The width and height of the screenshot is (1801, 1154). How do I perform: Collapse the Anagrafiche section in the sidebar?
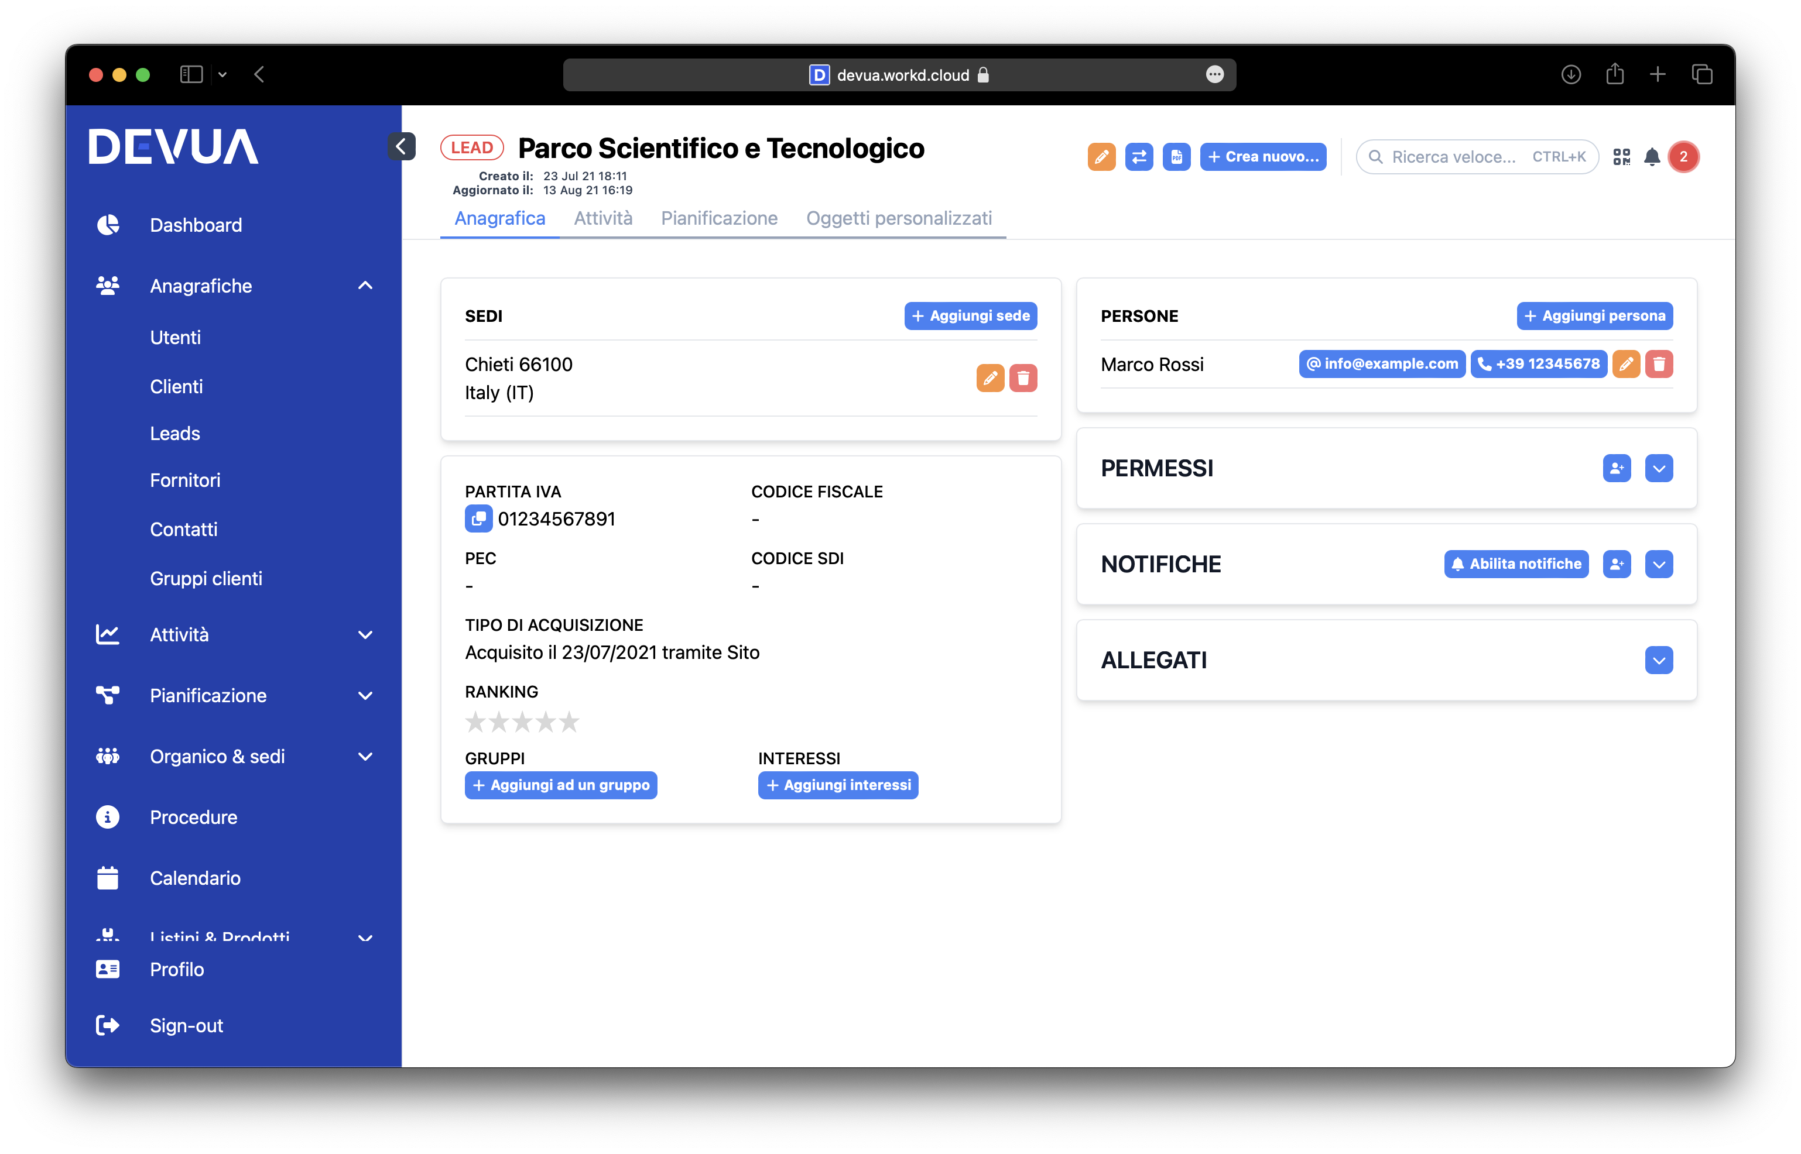click(365, 286)
